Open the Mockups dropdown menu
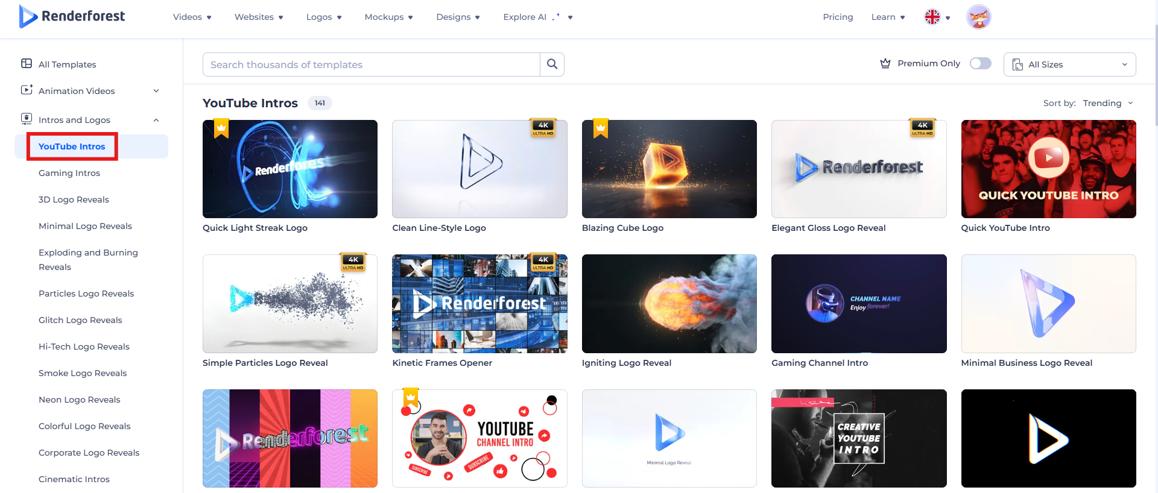Screen dimensions: 1158x493 pyautogui.click(x=388, y=17)
